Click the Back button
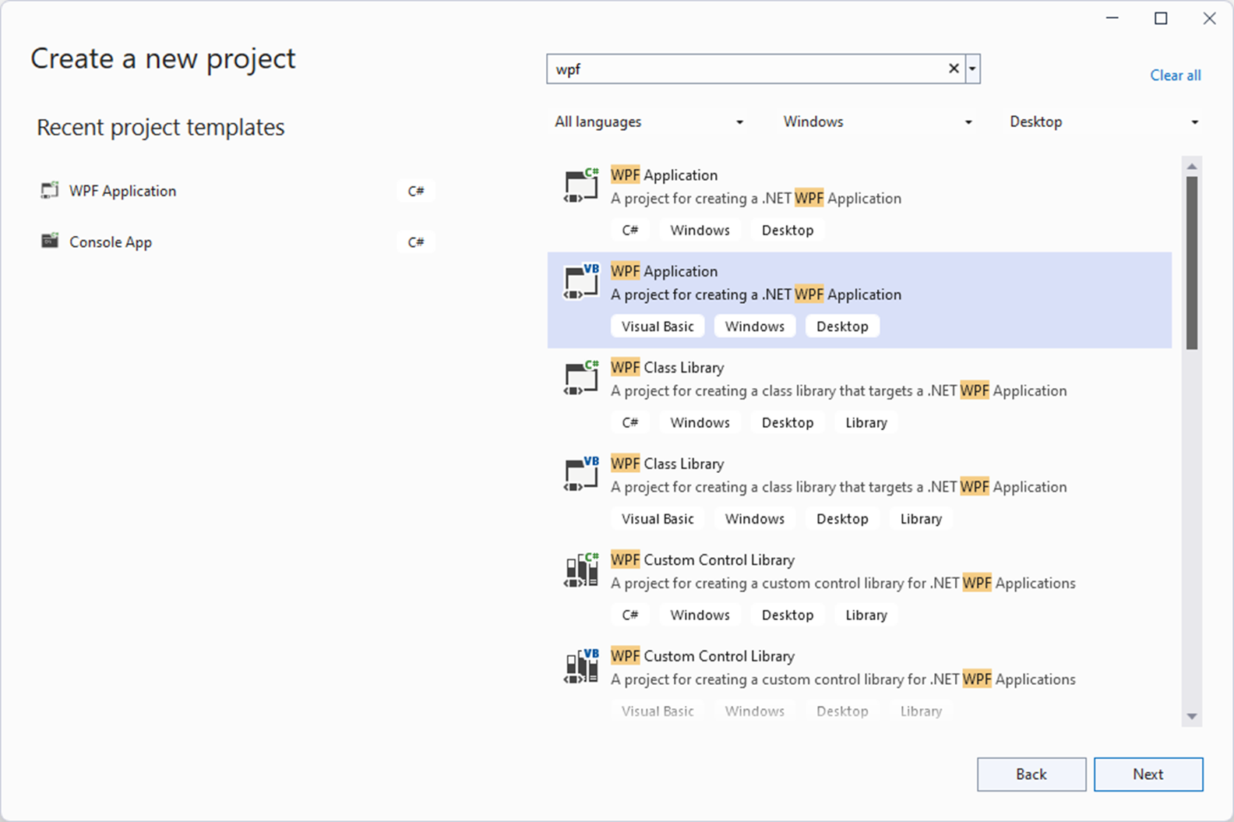This screenshot has height=822, width=1234. pos(1031,774)
